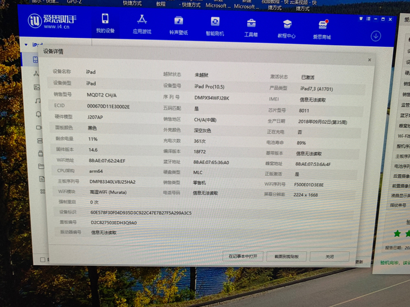Image resolution: width=410 pixels, height=307 pixels.
Task: Select the photos icon in left sidebar
Action: (37, 87)
